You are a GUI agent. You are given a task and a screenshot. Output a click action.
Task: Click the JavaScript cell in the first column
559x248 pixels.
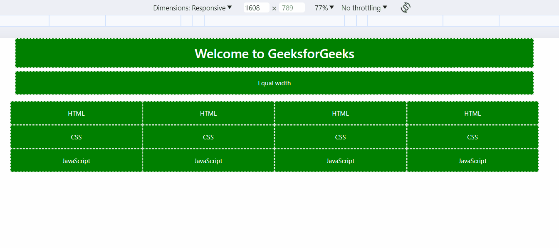click(77, 161)
